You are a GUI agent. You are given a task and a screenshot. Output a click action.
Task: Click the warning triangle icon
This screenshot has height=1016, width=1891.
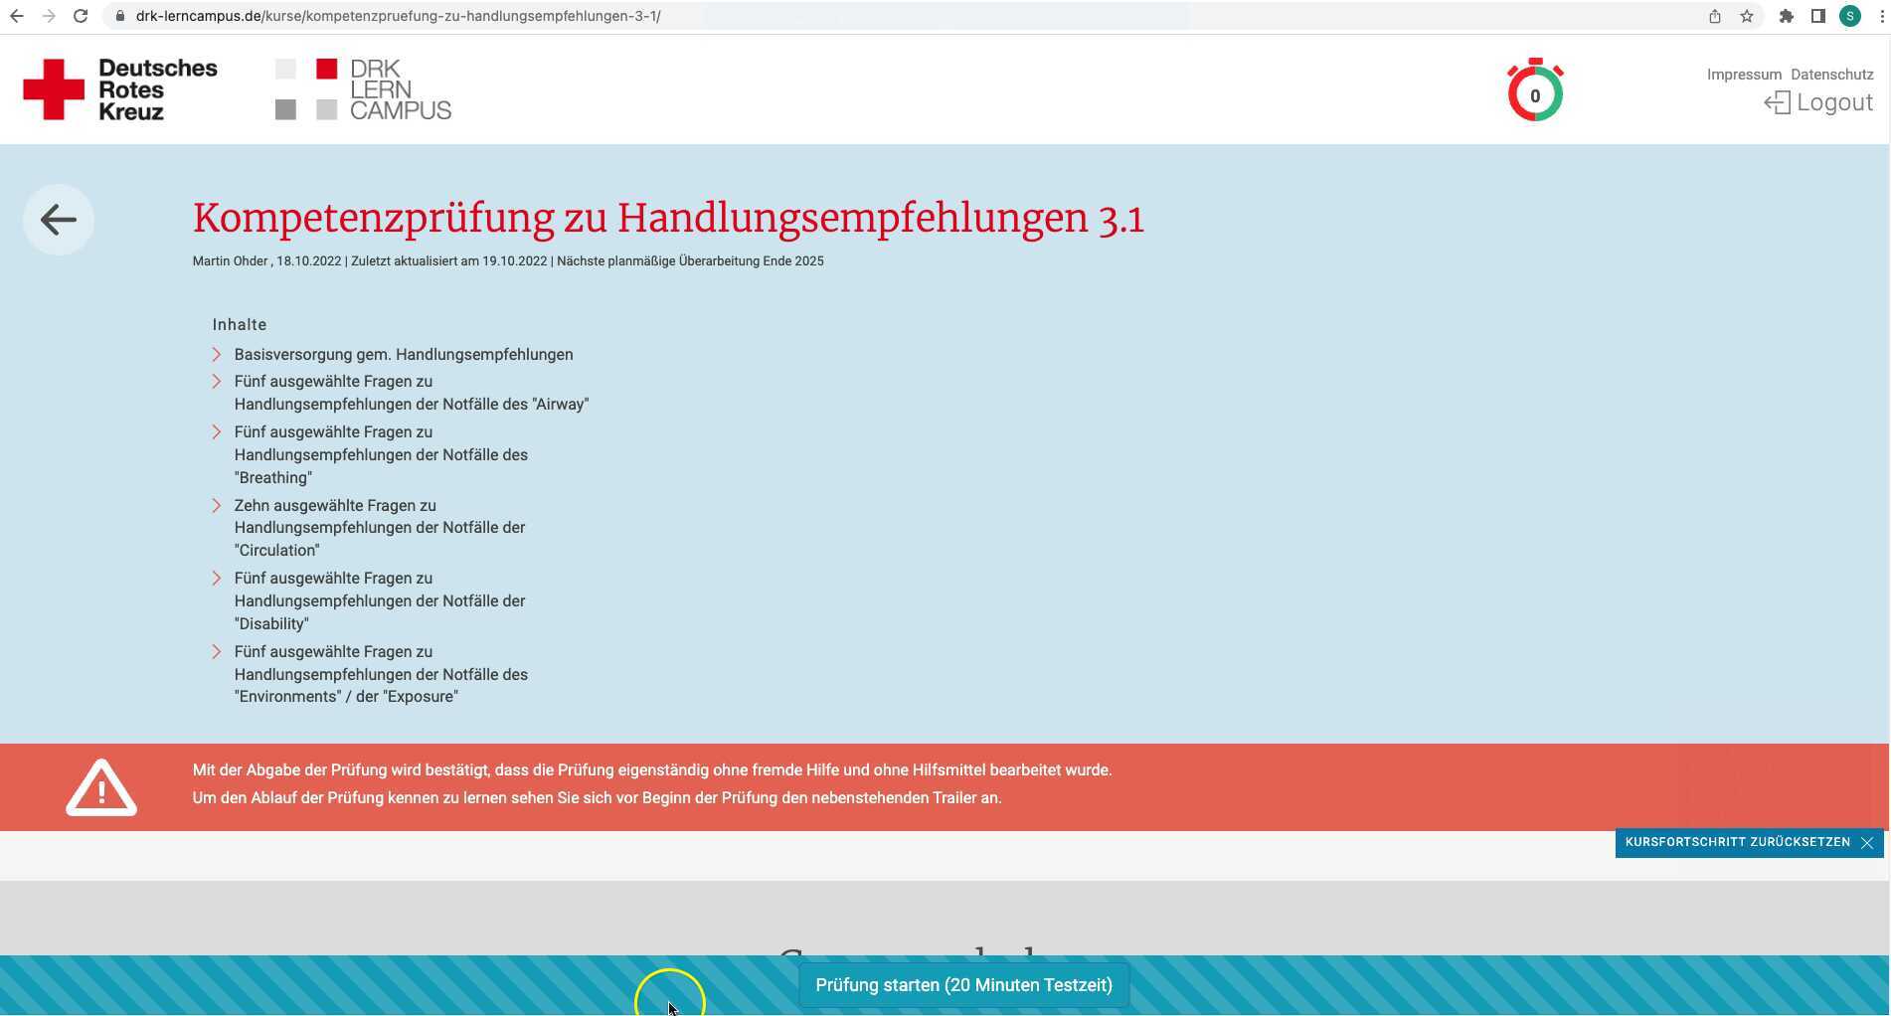click(100, 786)
